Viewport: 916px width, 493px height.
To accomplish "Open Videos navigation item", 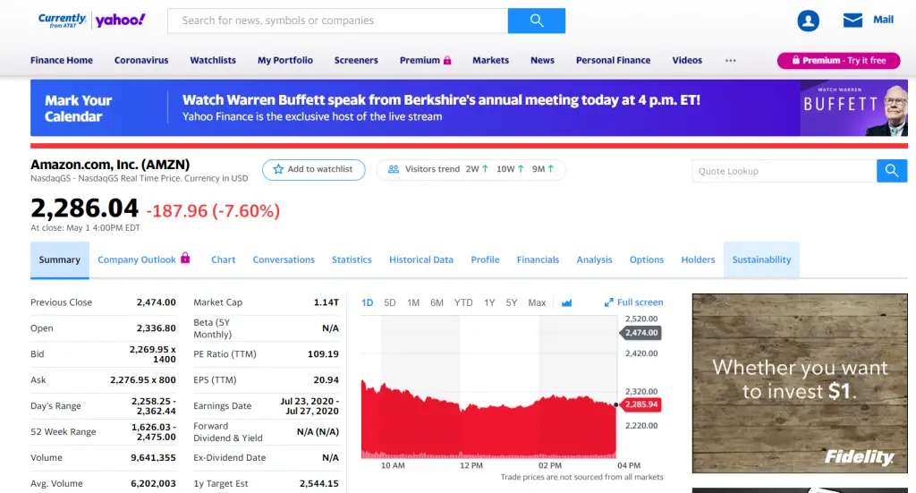I will pyautogui.click(x=687, y=60).
